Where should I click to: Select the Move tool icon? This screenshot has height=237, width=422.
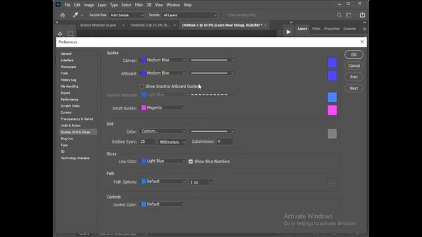[60, 34]
